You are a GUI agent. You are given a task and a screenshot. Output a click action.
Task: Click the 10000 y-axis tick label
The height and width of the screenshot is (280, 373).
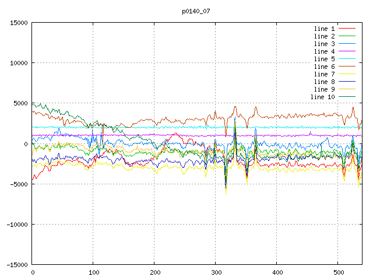[x=17, y=63]
